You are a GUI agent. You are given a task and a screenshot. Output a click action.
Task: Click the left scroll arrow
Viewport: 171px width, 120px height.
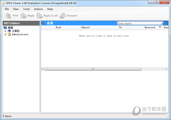(43, 69)
